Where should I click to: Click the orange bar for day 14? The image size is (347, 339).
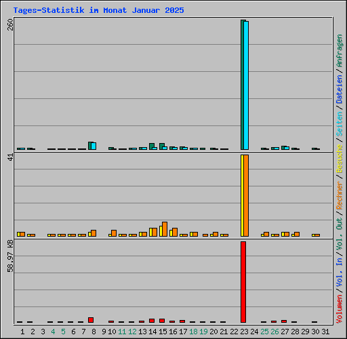[x=155, y=233]
